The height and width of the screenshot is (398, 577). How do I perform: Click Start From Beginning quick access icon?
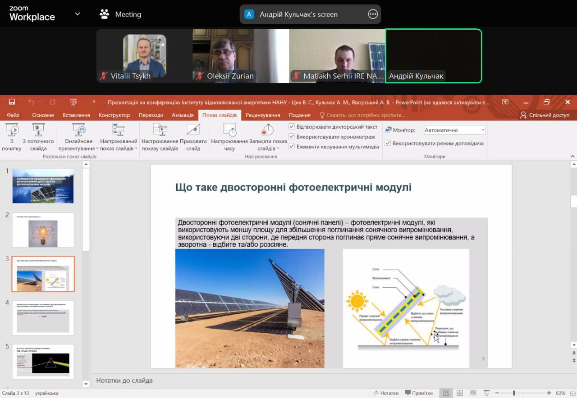tap(73, 102)
